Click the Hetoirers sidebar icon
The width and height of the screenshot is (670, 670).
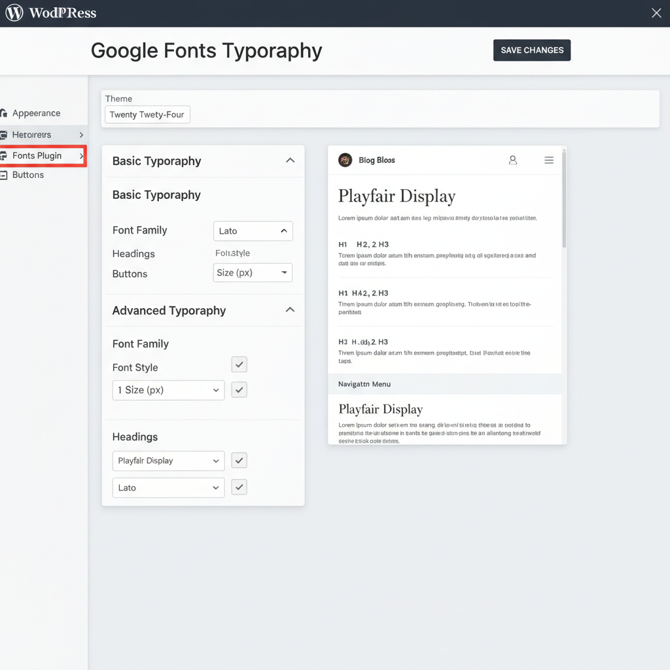pyautogui.click(x=5, y=134)
